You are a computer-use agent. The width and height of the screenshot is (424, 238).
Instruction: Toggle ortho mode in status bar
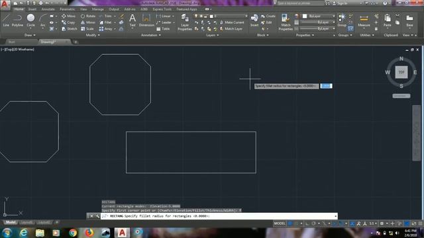pyautogui.click(x=307, y=223)
